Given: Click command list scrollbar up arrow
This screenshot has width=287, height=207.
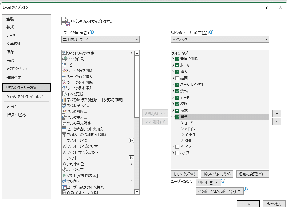Looking at the screenshot, I should point(137,53).
